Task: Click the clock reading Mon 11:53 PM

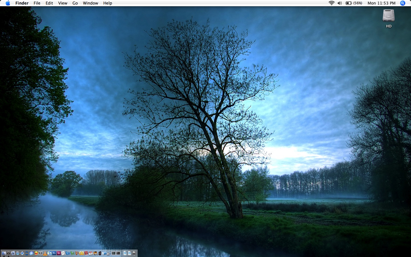Action: coord(381,3)
